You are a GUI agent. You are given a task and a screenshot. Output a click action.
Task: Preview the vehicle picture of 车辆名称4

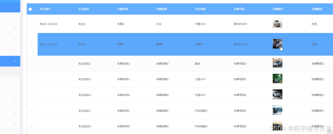(277, 94)
